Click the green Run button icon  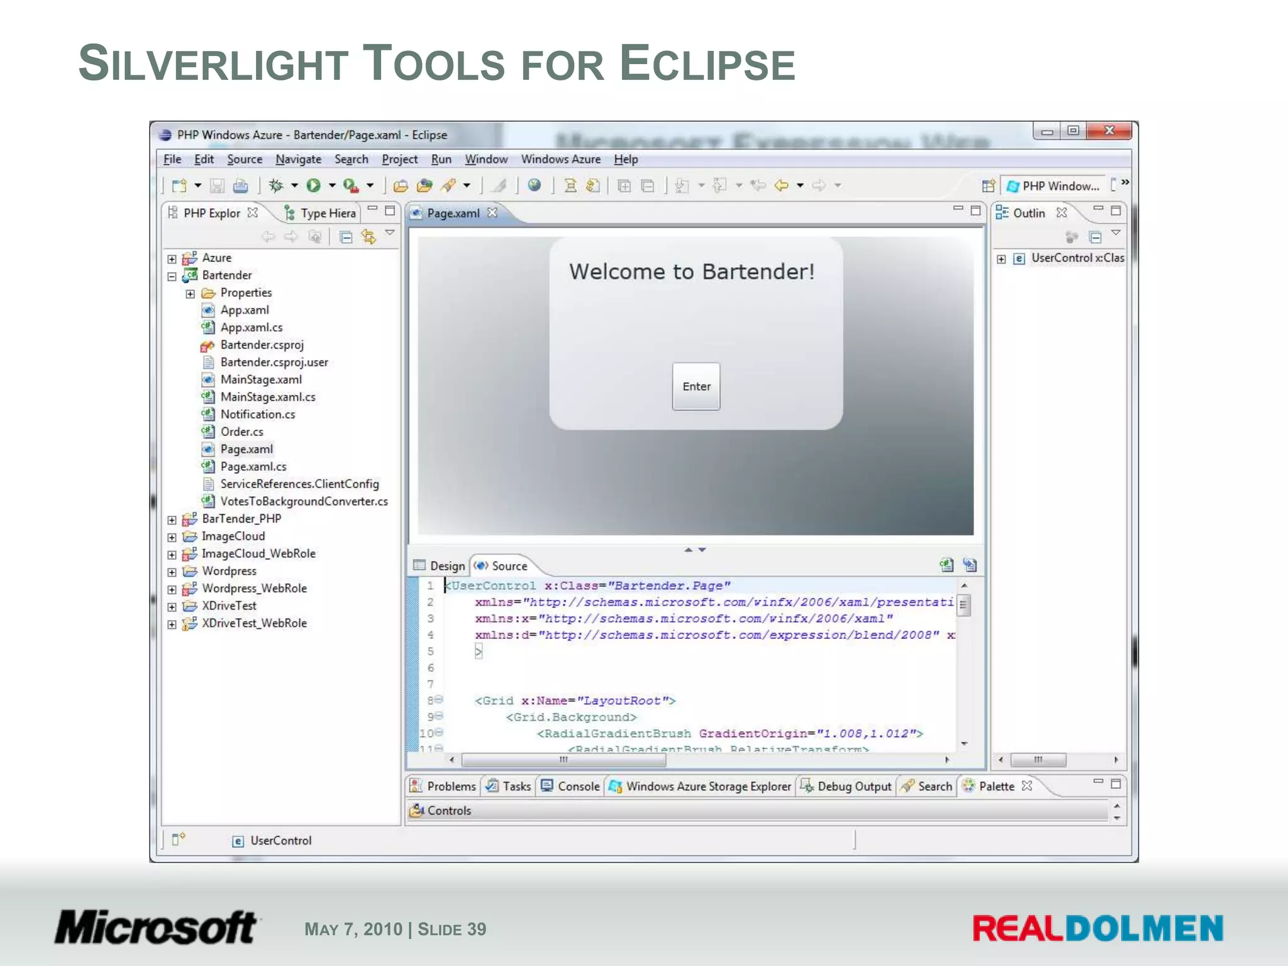pos(313,186)
